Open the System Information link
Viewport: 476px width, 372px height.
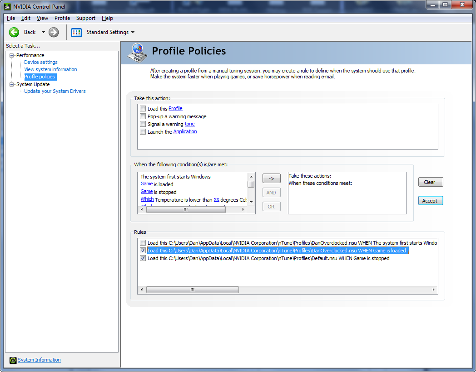tap(39, 360)
